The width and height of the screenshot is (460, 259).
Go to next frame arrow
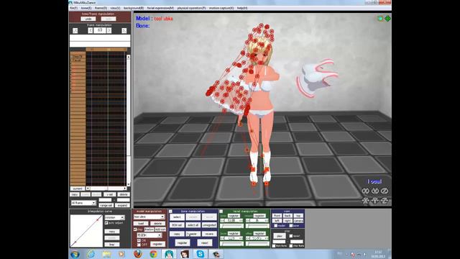[109, 30]
